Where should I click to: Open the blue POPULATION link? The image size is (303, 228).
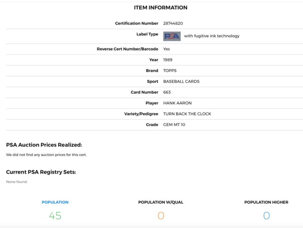[55, 202]
